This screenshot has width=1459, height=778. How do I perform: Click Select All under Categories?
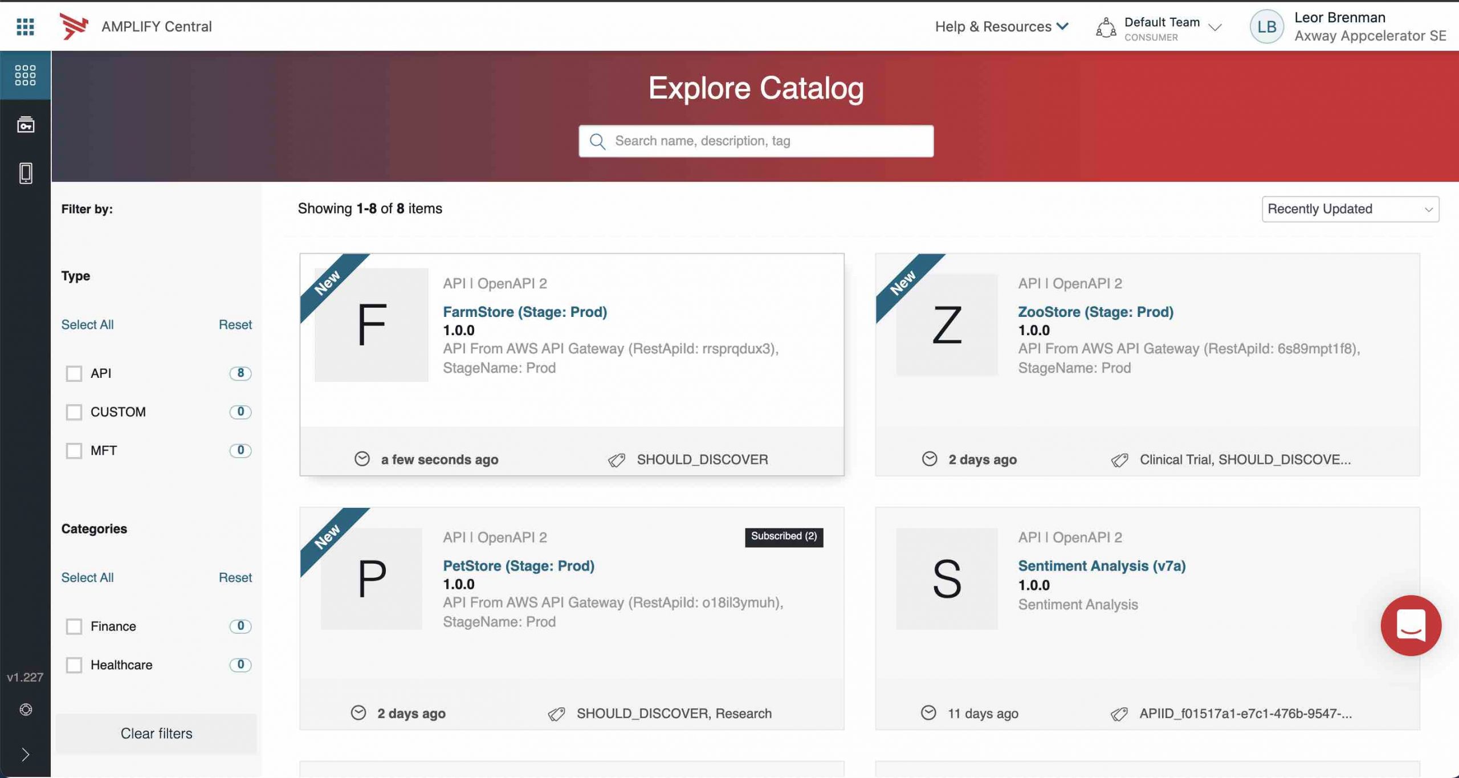(87, 577)
